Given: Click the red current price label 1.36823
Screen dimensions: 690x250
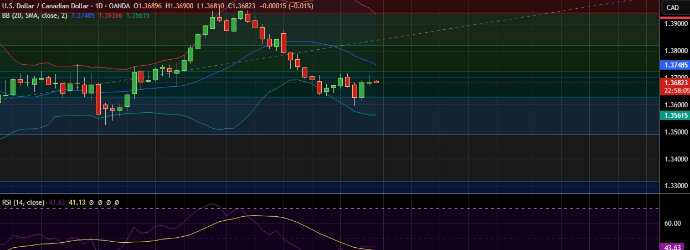Looking at the screenshot, I should tap(675, 82).
